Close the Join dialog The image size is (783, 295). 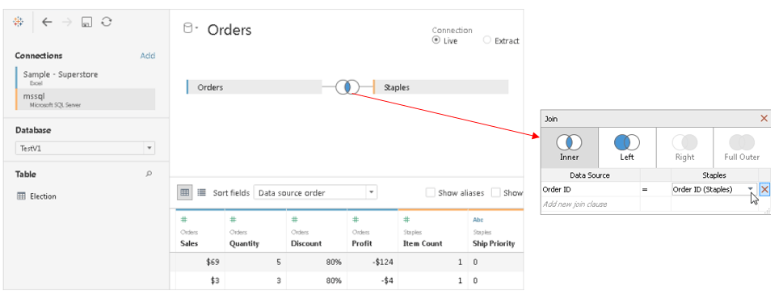pos(764,118)
